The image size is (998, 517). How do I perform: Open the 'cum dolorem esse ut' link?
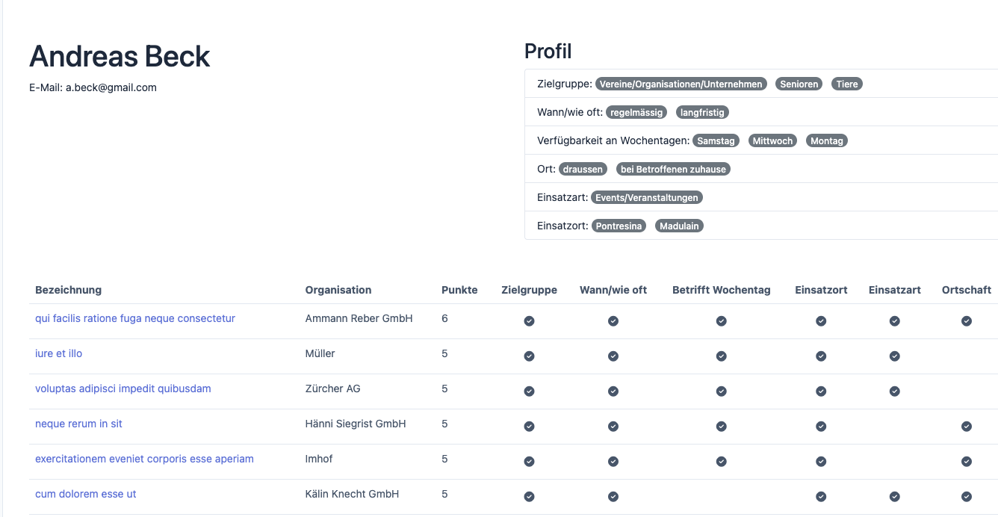[x=86, y=494]
